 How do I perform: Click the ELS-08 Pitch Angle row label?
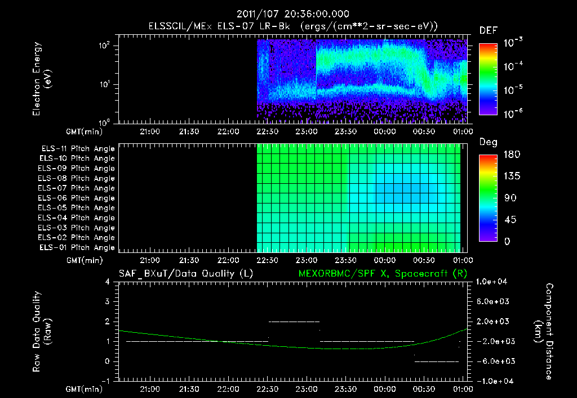pyautogui.click(x=76, y=178)
